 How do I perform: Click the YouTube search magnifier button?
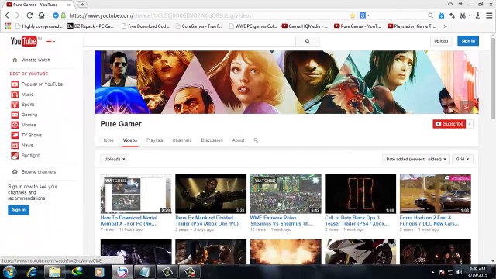(308, 41)
